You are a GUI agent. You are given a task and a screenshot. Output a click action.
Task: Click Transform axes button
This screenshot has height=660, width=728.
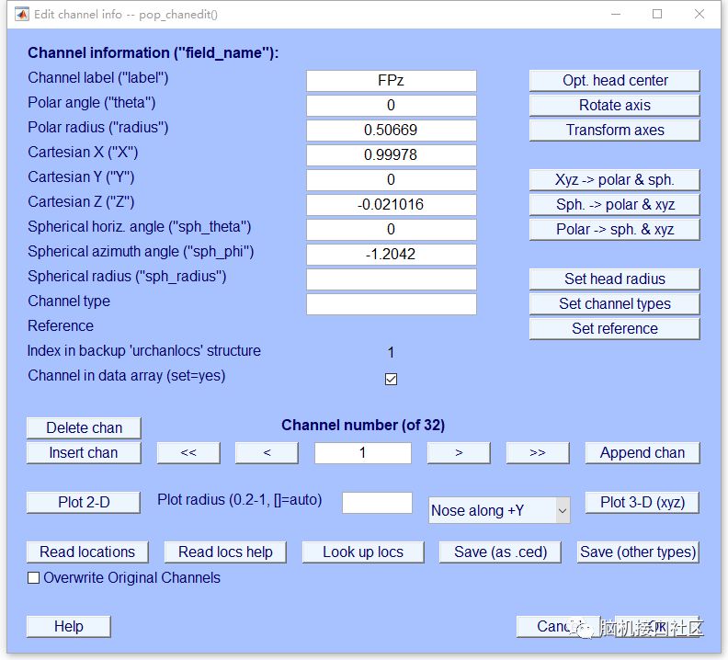[x=615, y=130]
